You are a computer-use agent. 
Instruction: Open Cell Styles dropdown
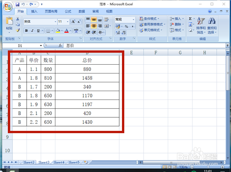click(151, 30)
